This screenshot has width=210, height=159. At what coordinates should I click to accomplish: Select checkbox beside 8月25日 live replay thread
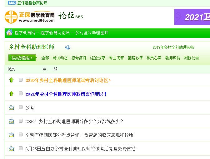(21, 148)
